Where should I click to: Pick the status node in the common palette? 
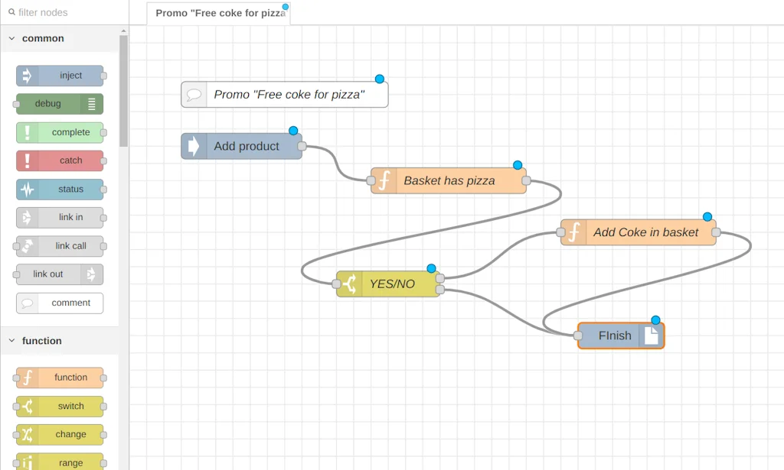click(x=61, y=189)
